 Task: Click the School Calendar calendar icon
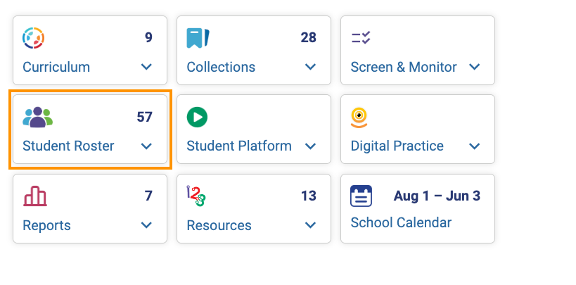pos(361,196)
